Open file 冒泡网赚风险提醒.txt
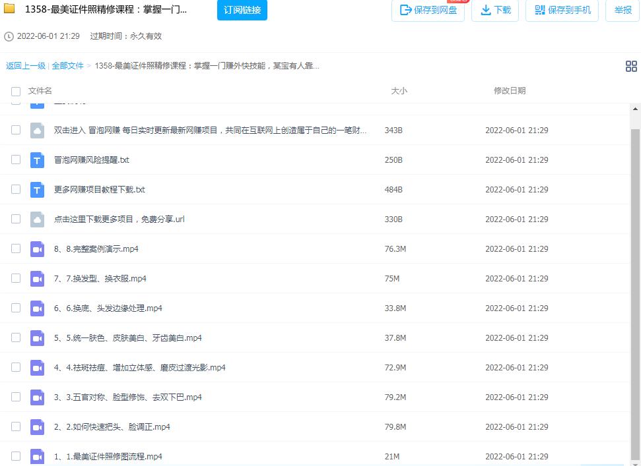 tap(92, 160)
